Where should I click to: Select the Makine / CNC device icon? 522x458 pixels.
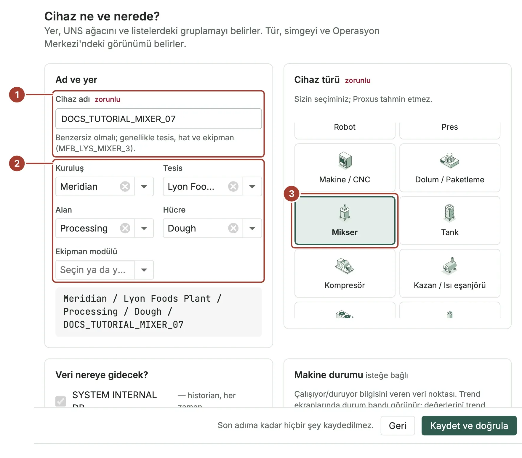coord(345,160)
